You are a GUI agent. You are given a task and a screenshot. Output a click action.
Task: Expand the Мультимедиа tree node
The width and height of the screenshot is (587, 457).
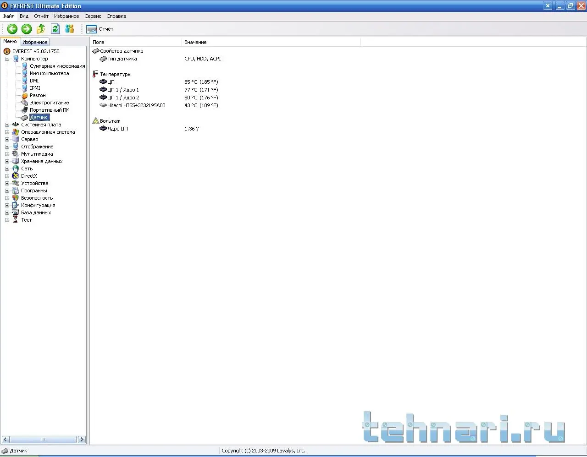click(x=7, y=154)
